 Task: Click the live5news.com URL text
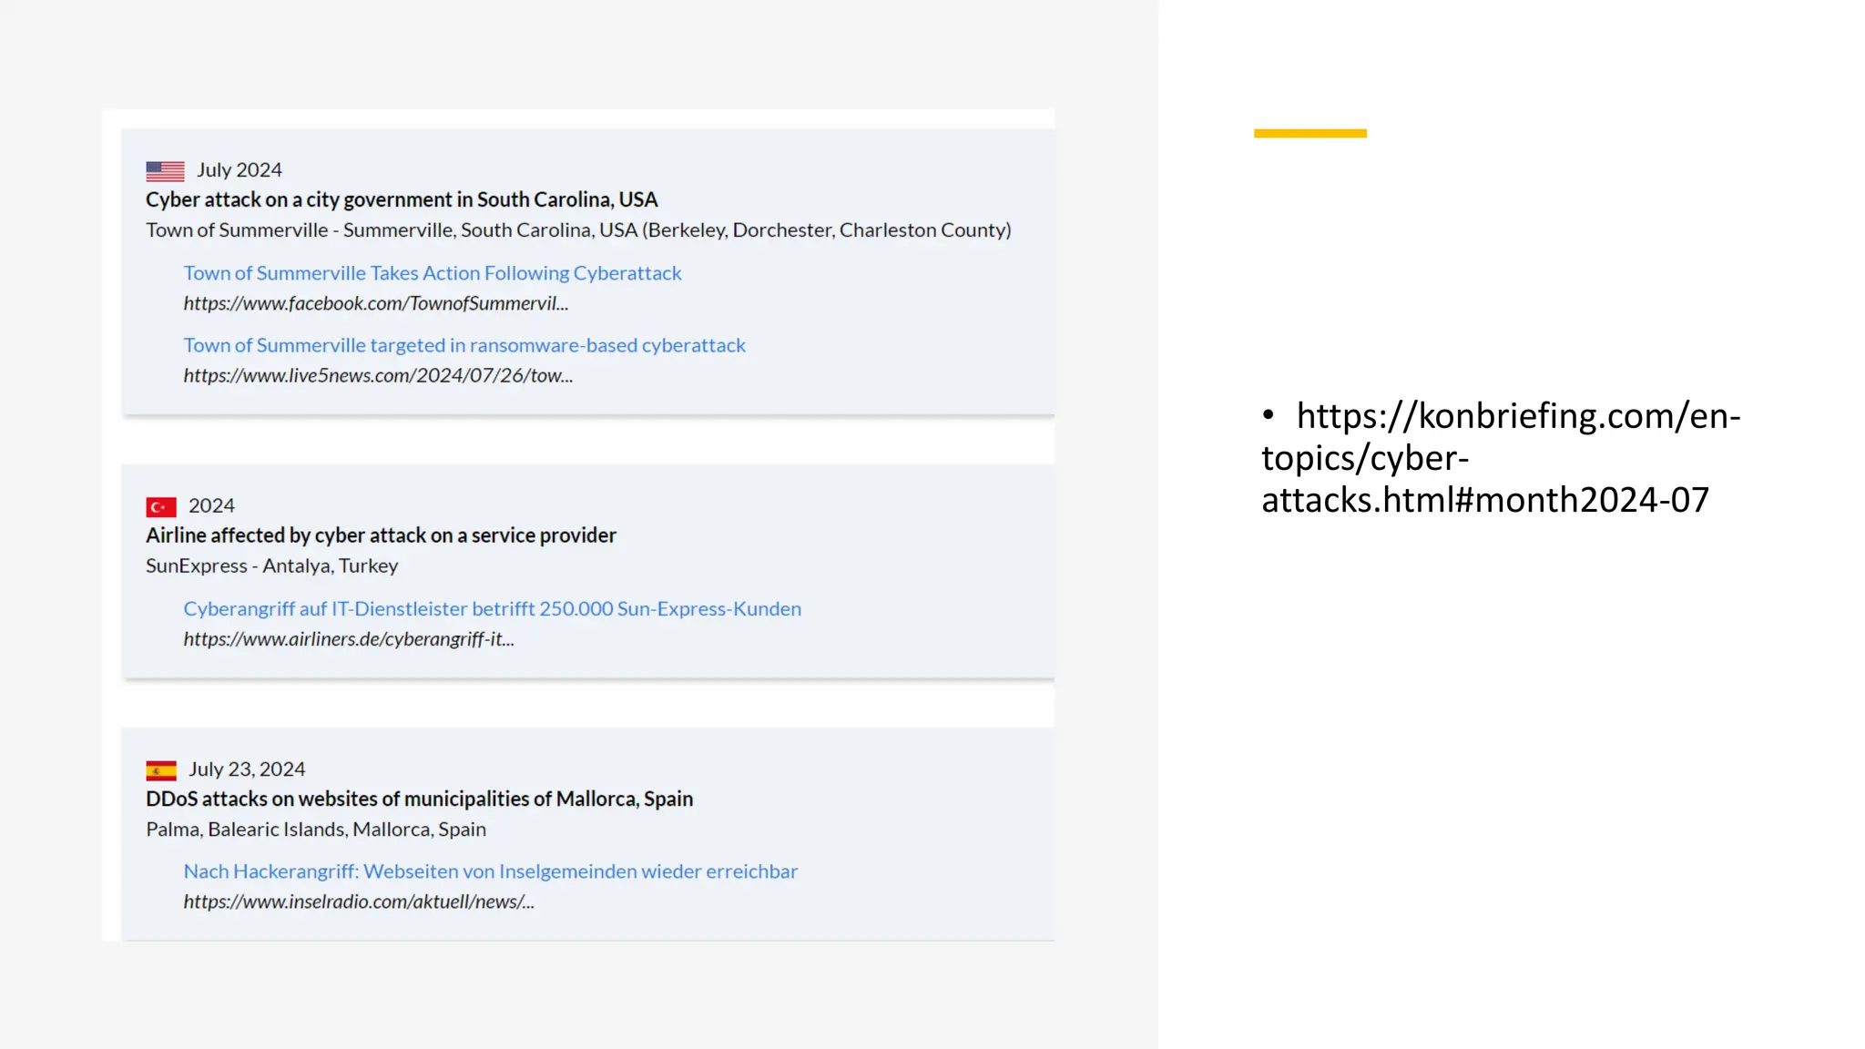click(x=378, y=375)
